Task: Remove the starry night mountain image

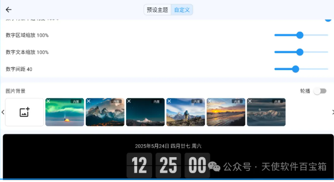Action: (129, 101)
